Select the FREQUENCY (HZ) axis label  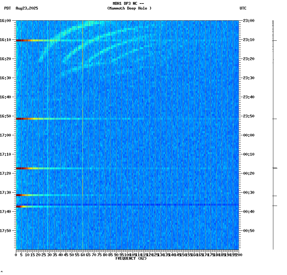[x=131, y=258]
